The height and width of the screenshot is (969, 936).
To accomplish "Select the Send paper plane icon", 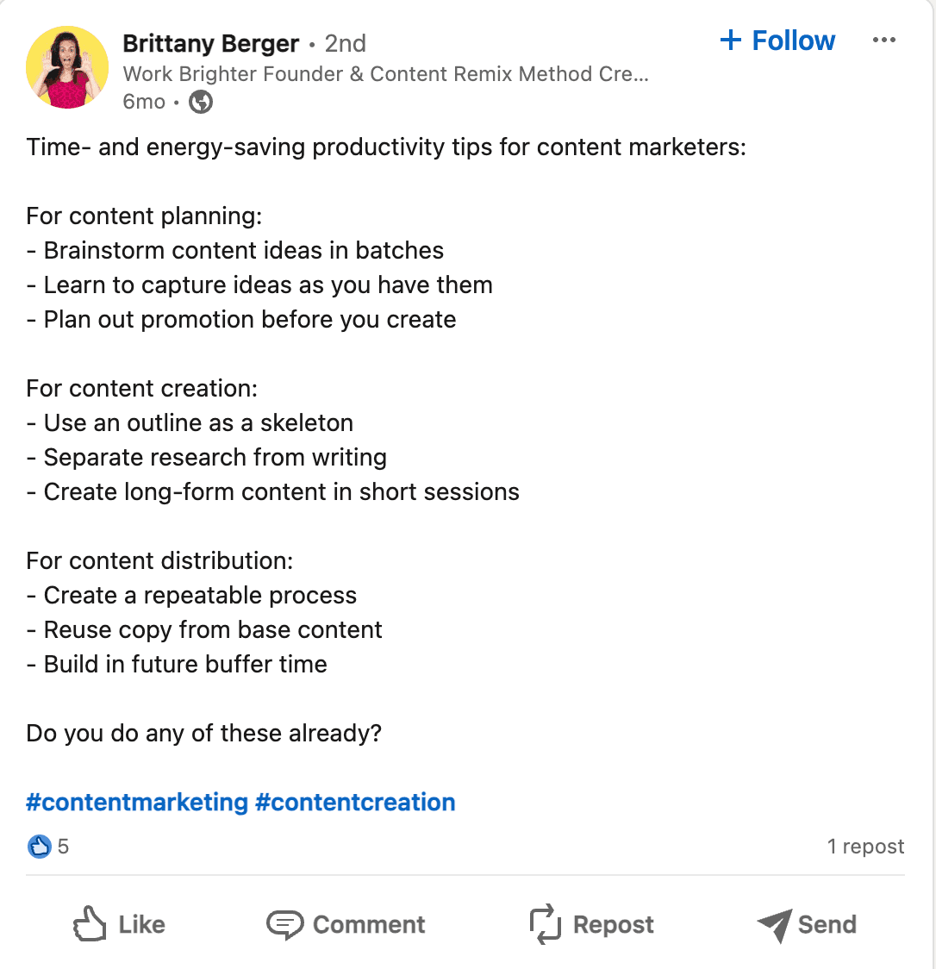I will 774,924.
